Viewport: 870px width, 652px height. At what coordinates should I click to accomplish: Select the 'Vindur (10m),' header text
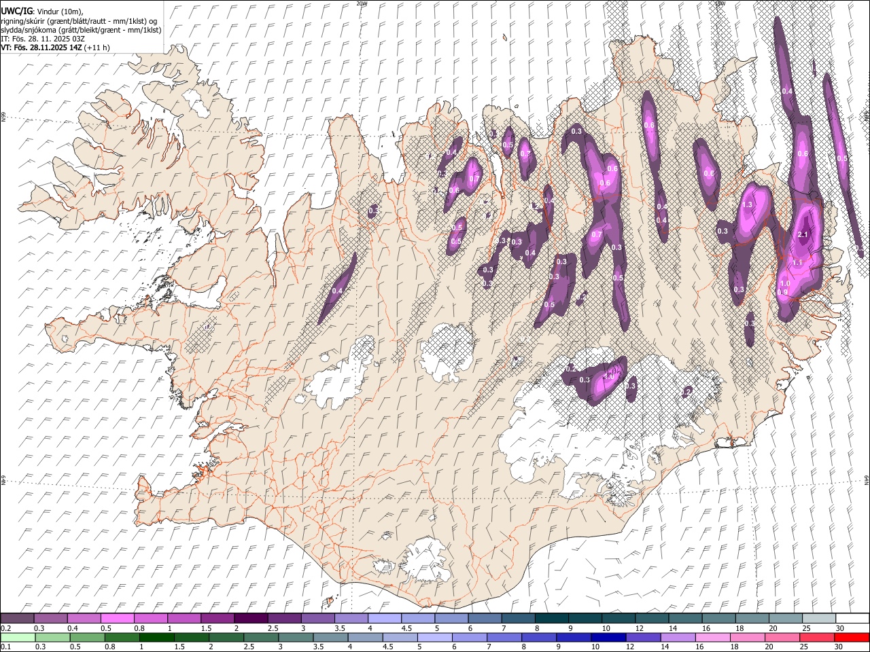[60, 12]
